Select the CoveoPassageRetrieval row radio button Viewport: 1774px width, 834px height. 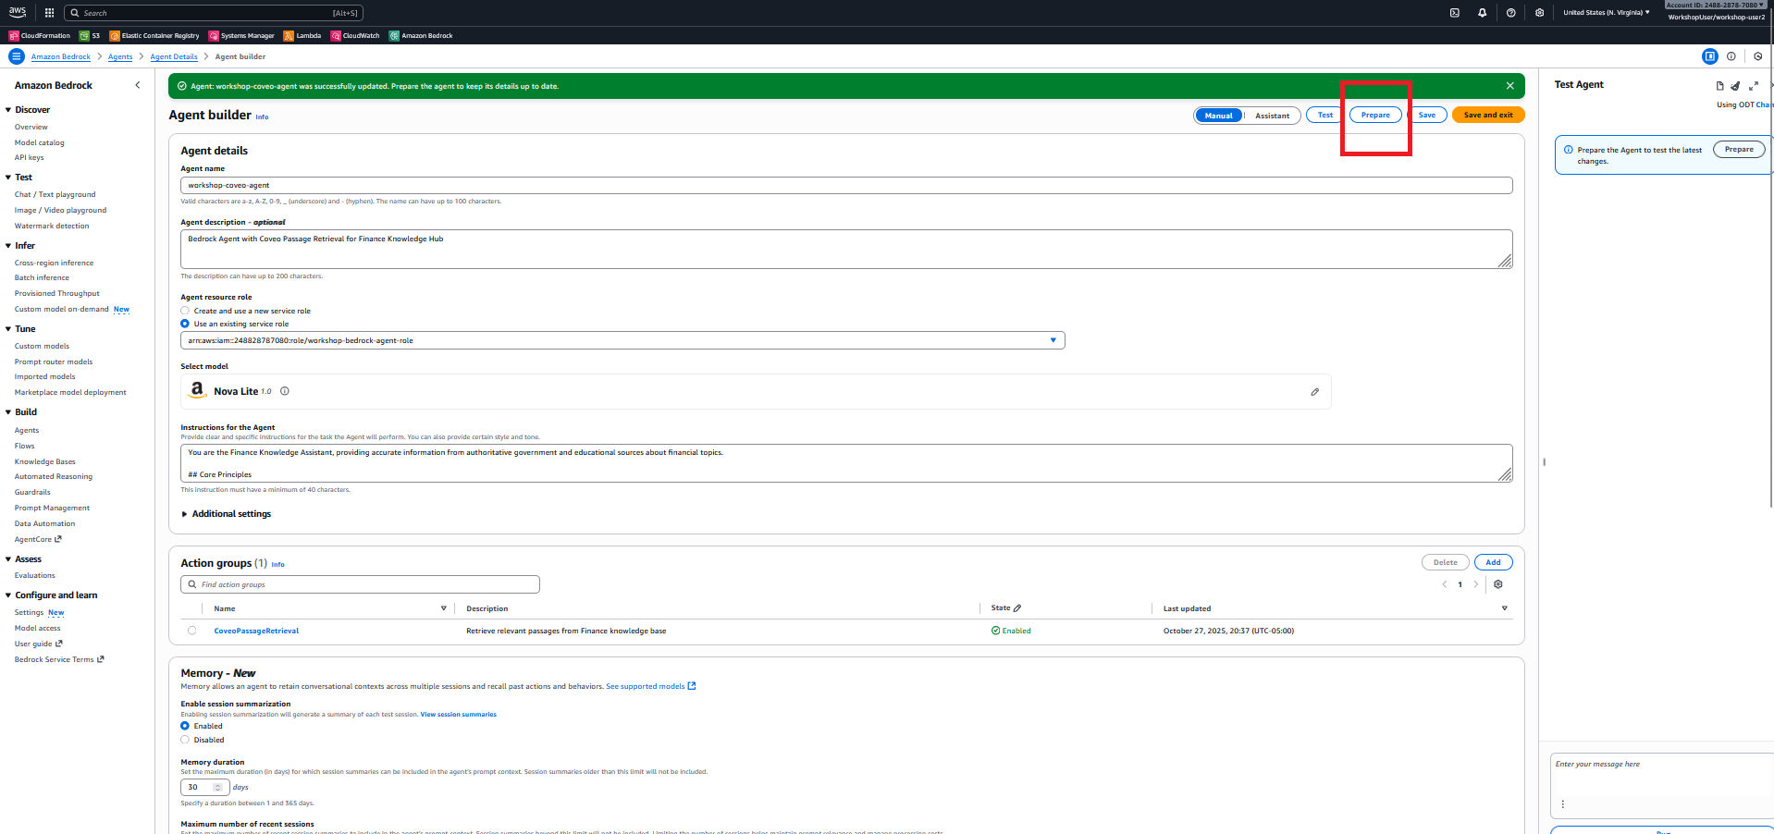(192, 631)
